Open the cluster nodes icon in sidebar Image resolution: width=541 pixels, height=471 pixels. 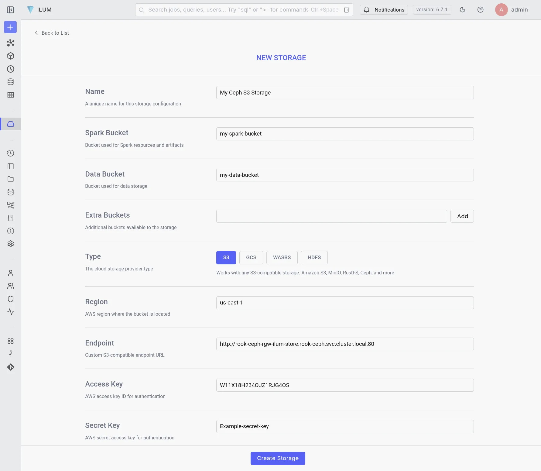pos(11,43)
